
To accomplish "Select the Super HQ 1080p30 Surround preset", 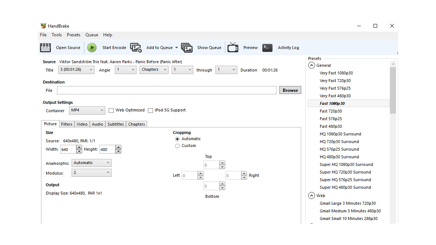I will (346, 164).
